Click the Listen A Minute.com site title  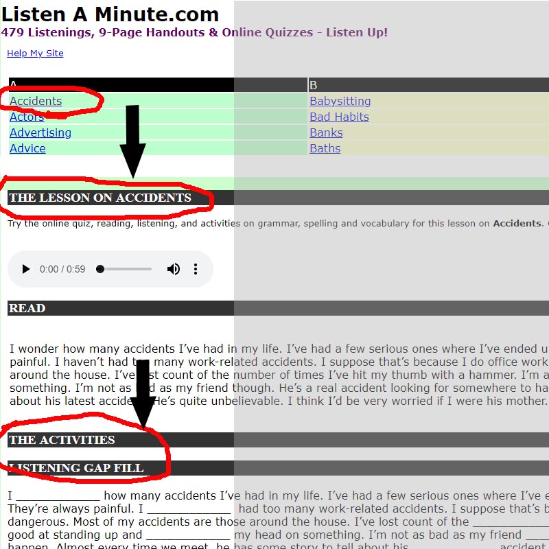pyautogui.click(x=110, y=14)
